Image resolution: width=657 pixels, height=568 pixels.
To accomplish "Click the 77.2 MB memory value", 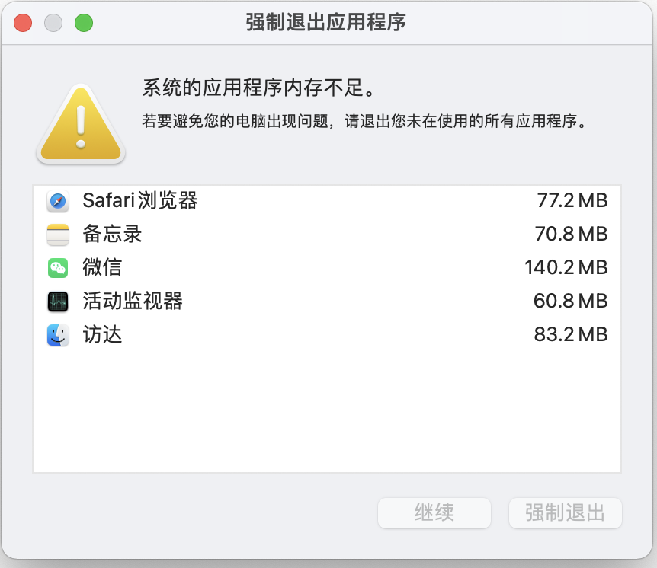I will [x=572, y=201].
